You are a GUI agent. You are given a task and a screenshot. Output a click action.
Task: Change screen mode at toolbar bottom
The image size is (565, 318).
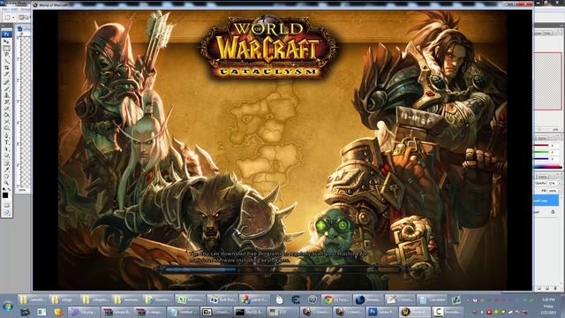click(6, 212)
